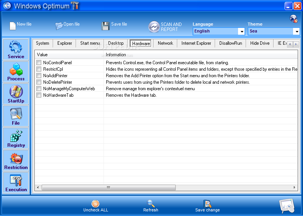303x216 pixels.
Task: Enable the NoAddPrinter checkbox
Action: point(39,75)
